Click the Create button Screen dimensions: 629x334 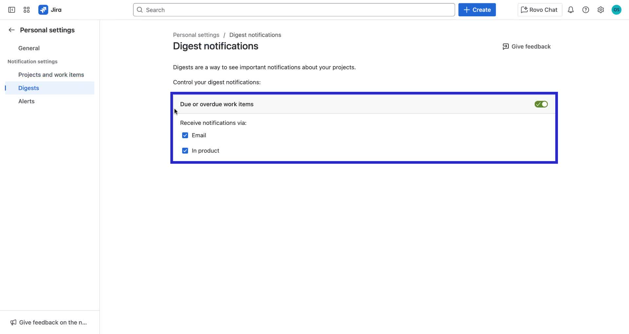coord(477,9)
